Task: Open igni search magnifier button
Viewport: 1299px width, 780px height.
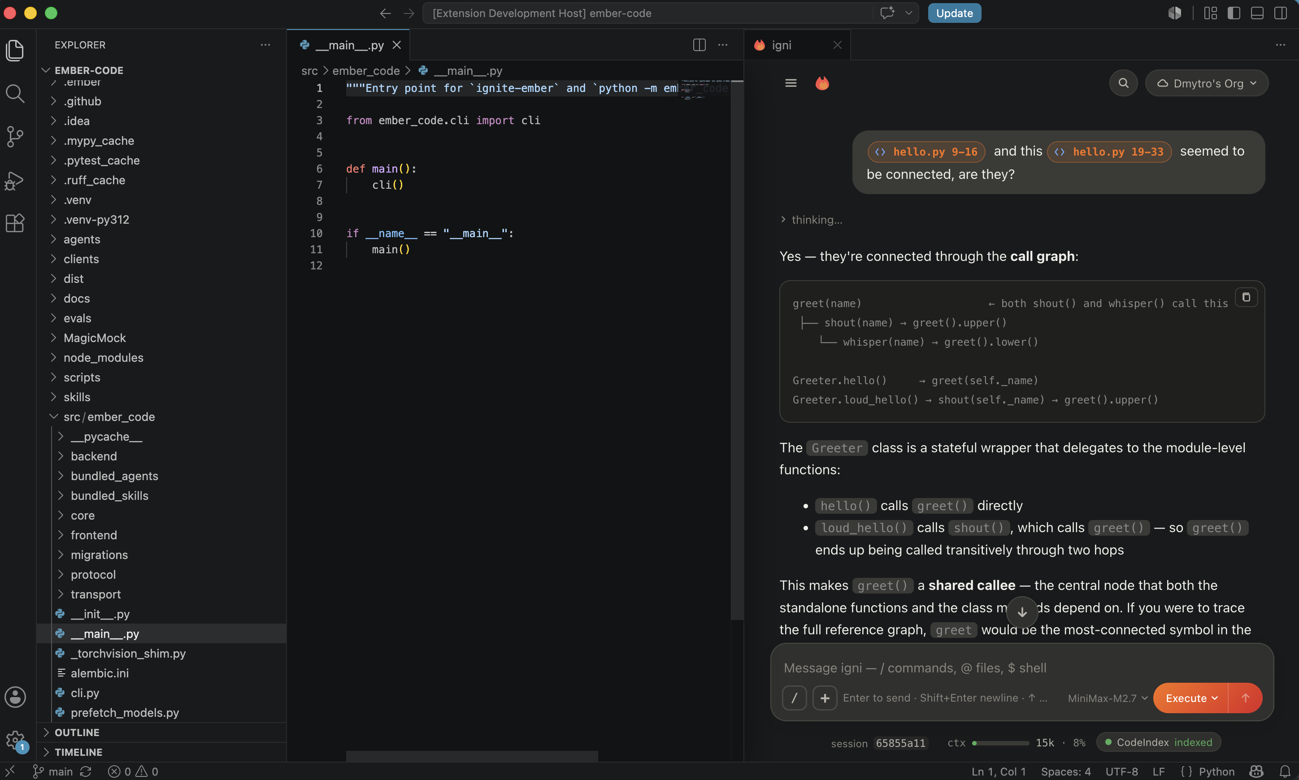Action: 1123,83
